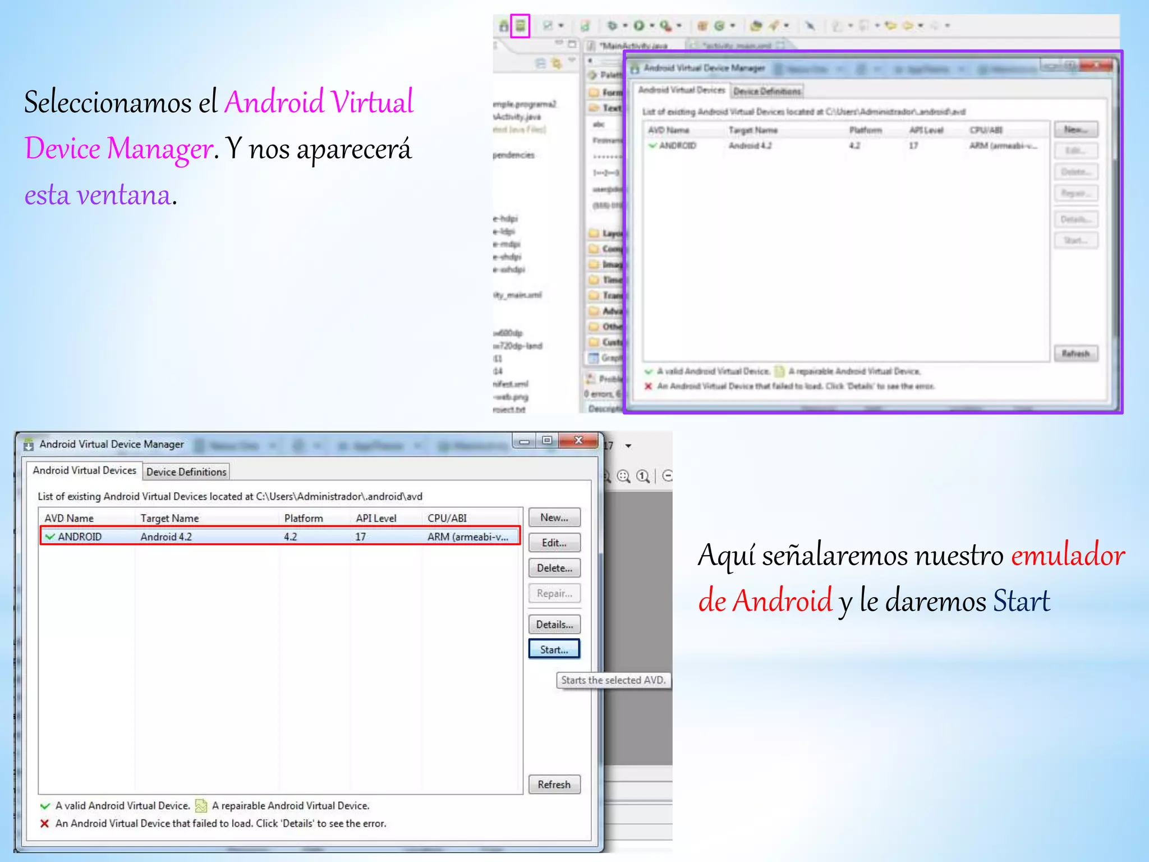This screenshot has width=1149, height=862.
Task: Click the Android Lint check toolbar icon
Action: [548, 26]
